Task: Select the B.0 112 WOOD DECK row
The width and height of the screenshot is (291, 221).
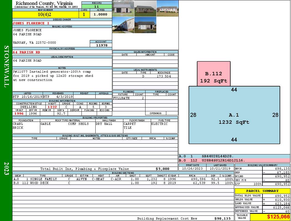Action: click(x=123, y=183)
